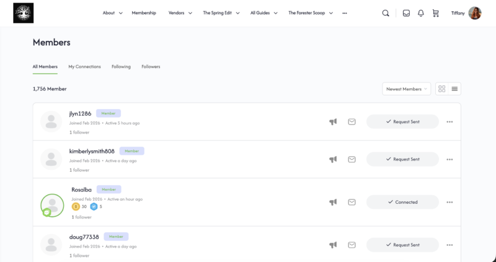Image resolution: width=496 pixels, height=262 pixels.
Task: Click Request Sent button for doug77338
Action: (402, 245)
